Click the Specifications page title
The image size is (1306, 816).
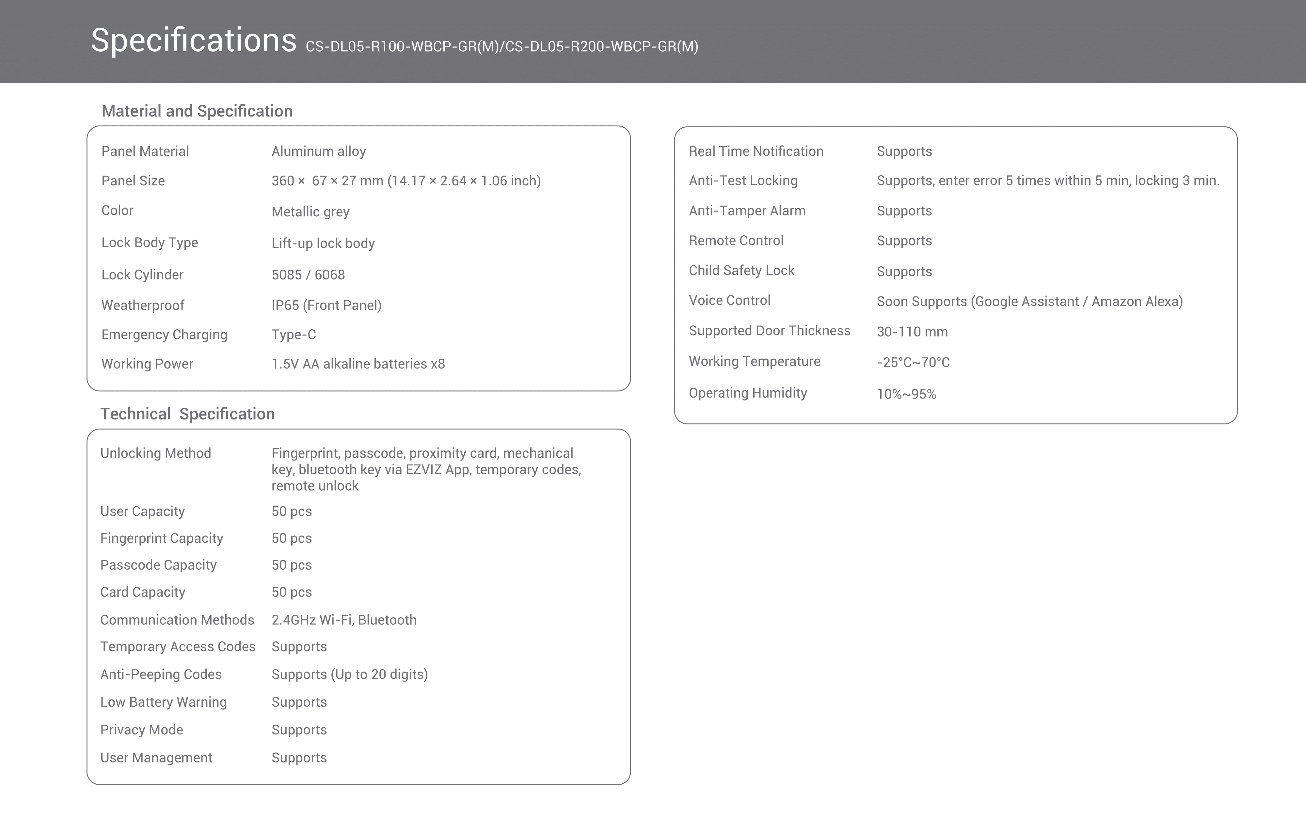[x=193, y=40]
